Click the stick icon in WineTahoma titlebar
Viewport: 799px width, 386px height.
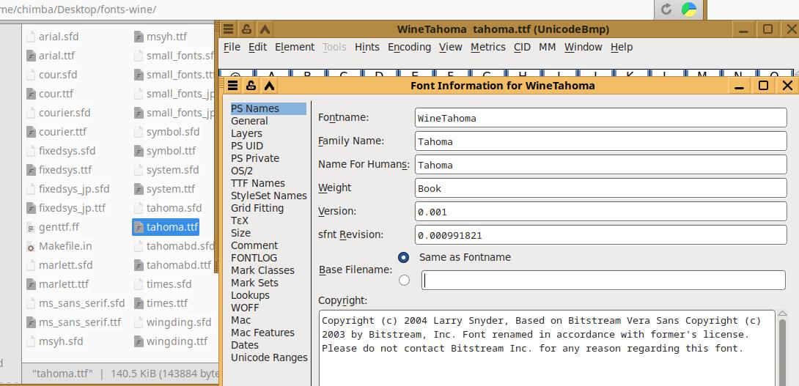pos(246,29)
